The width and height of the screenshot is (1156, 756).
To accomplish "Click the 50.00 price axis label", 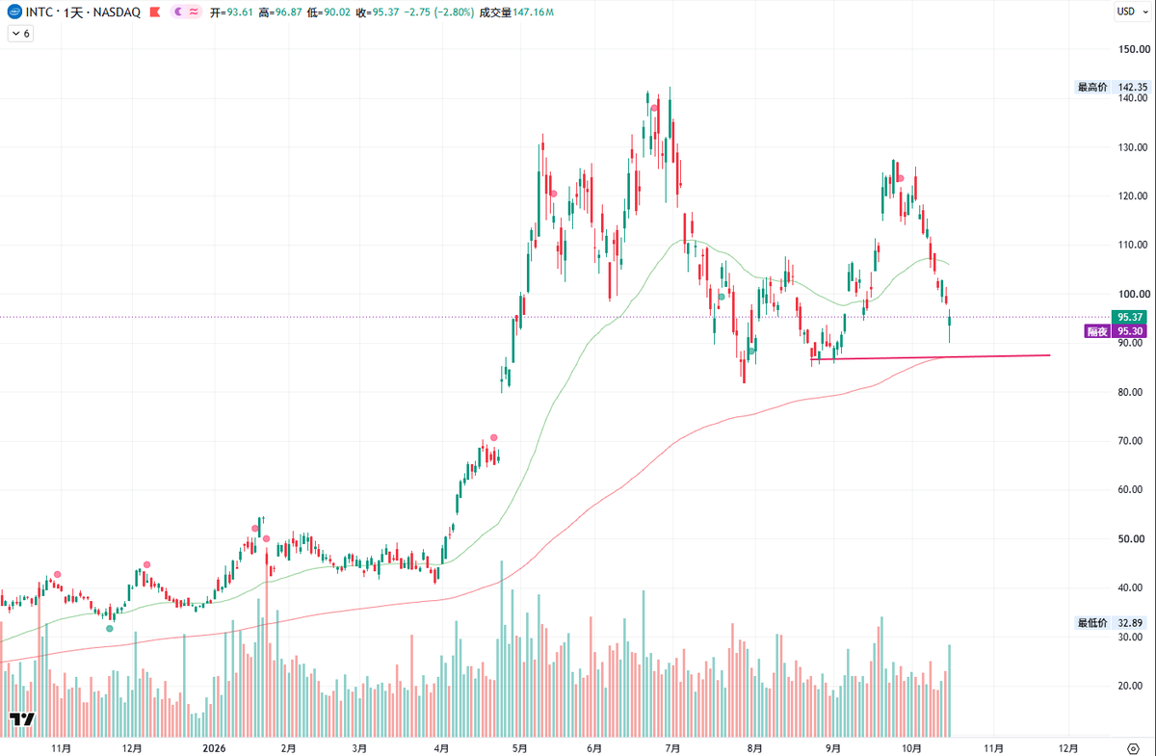I will pyautogui.click(x=1133, y=539).
